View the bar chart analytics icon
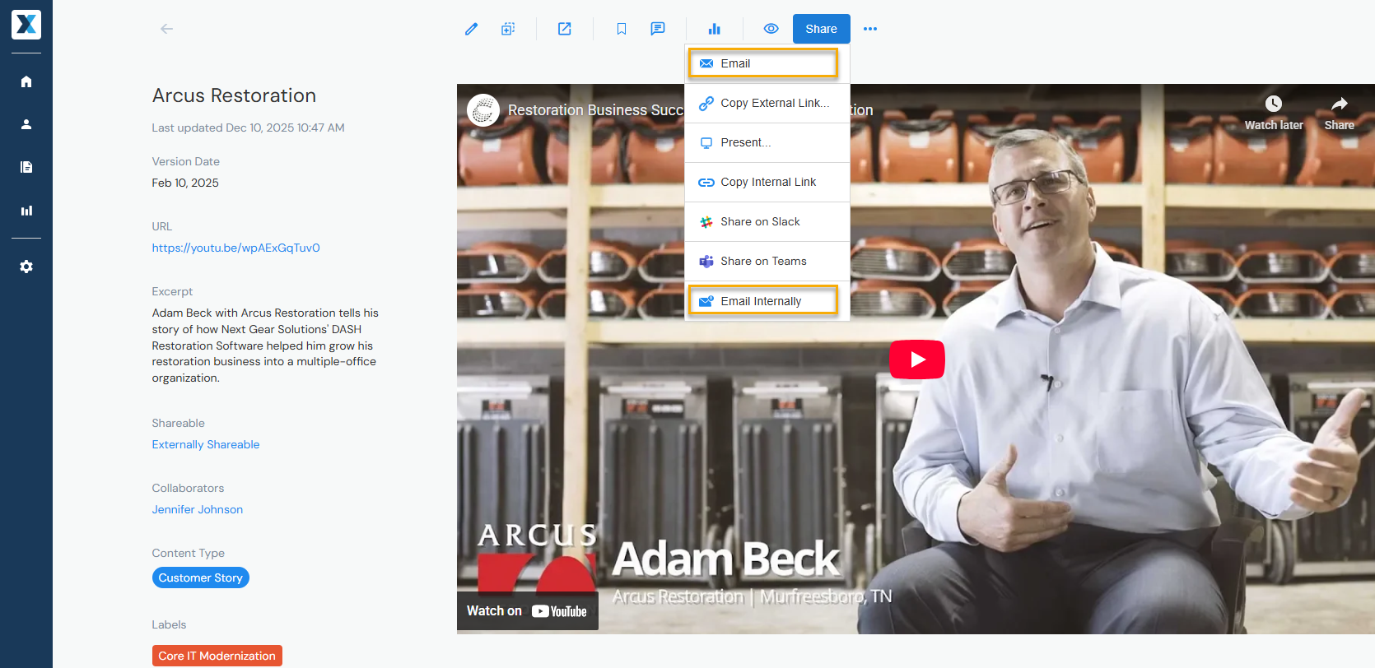 714,29
